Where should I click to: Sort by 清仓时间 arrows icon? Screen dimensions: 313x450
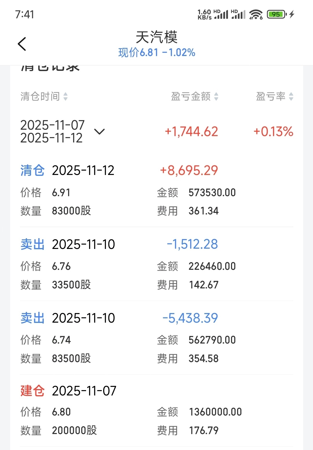click(65, 97)
